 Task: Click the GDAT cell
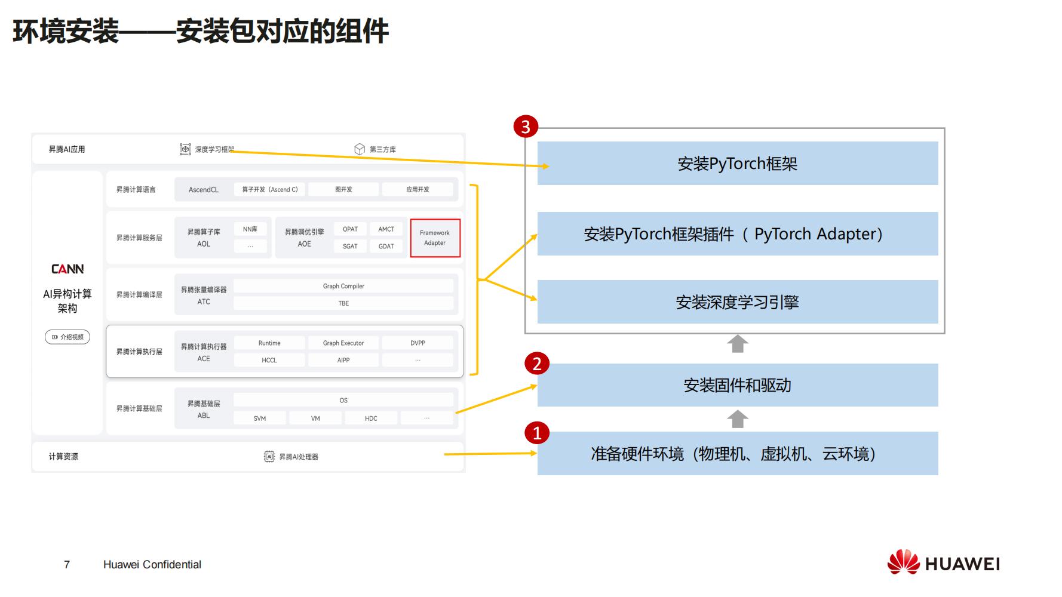point(386,246)
